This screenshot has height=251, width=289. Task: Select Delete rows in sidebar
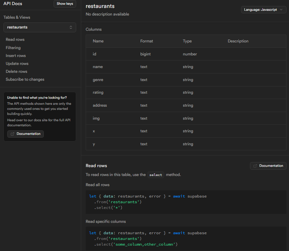point(16,72)
